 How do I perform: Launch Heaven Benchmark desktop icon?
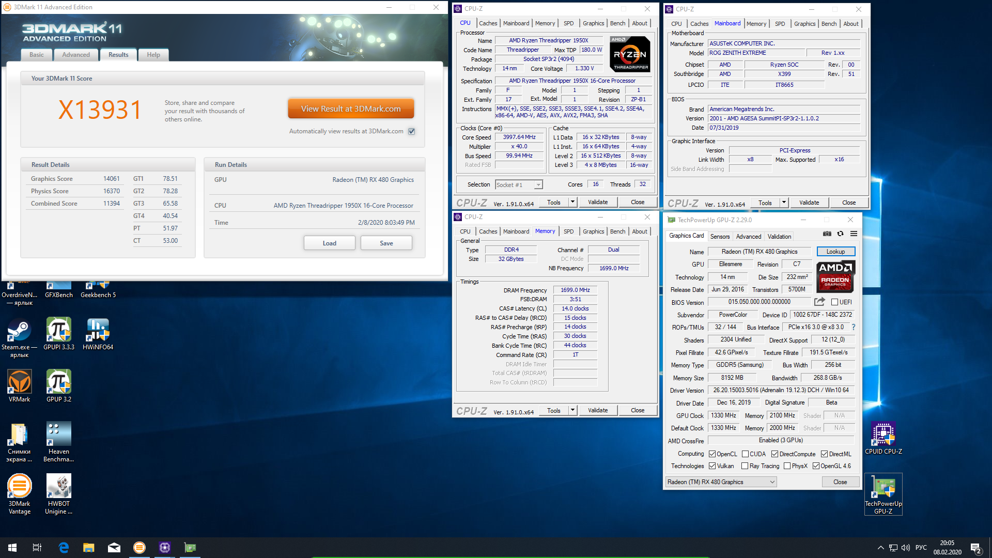pos(59,442)
